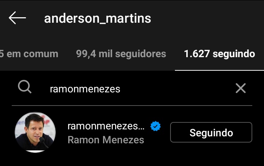Open the ramonmenezes… username link

point(106,126)
